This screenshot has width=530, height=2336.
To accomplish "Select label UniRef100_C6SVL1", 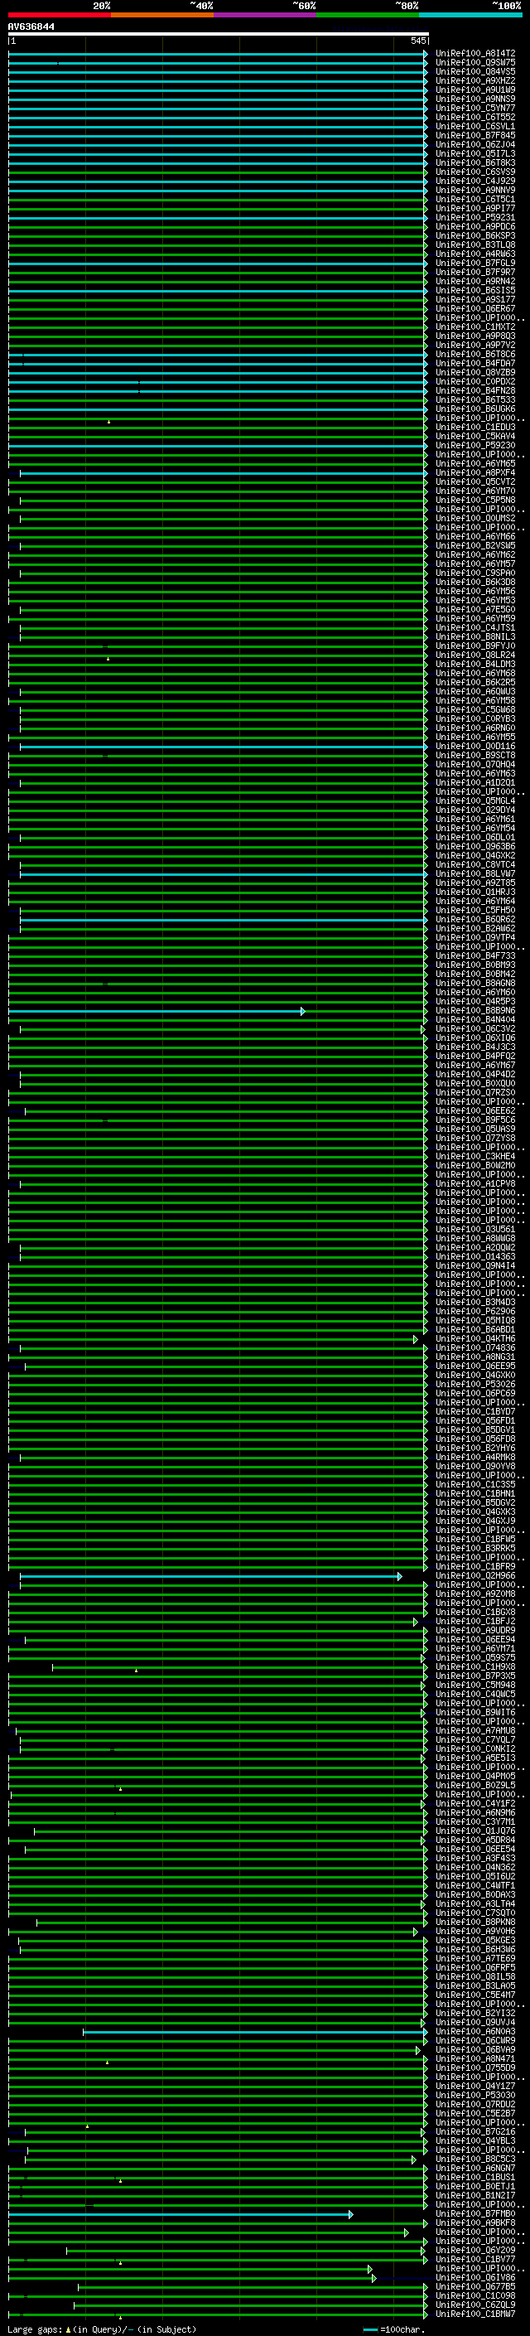I will (x=475, y=126).
